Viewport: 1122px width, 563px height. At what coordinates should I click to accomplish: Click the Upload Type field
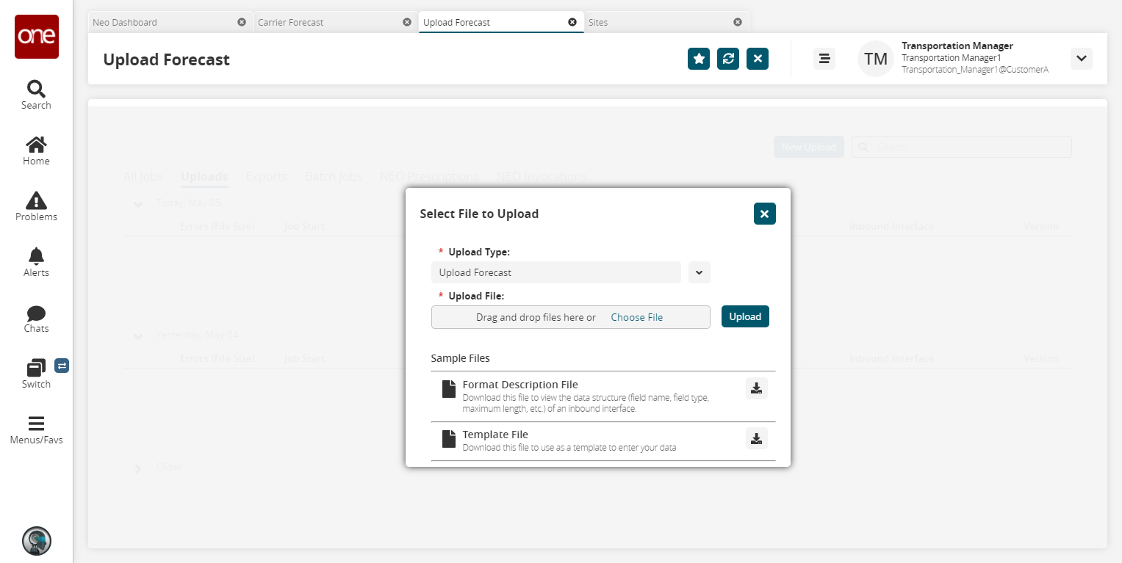pyautogui.click(x=556, y=272)
